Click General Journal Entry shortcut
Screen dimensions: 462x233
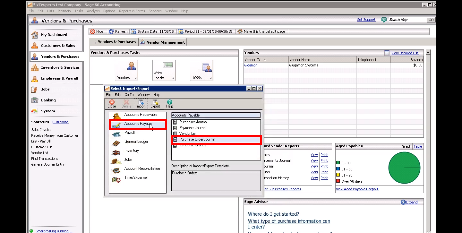click(x=48, y=164)
